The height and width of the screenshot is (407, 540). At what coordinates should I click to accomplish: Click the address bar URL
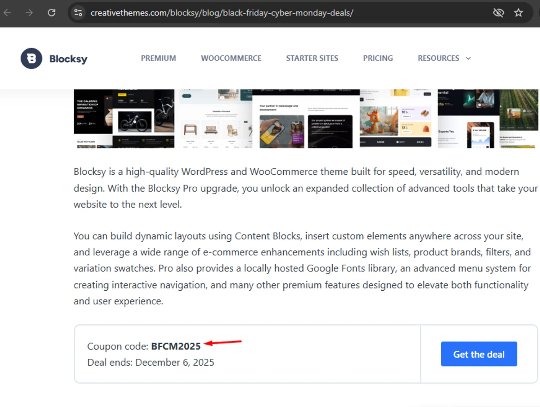point(222,13)
